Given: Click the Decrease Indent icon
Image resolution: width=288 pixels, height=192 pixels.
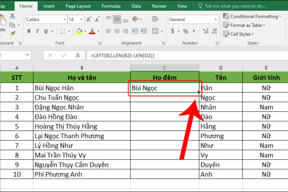Looking at the screenshot, I should (135, 31).
